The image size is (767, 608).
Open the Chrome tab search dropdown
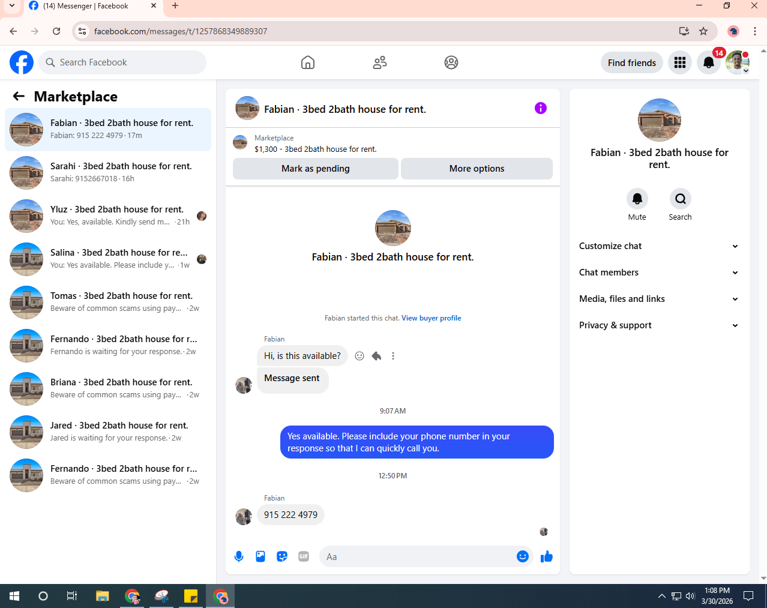click(x=12, y=6)
